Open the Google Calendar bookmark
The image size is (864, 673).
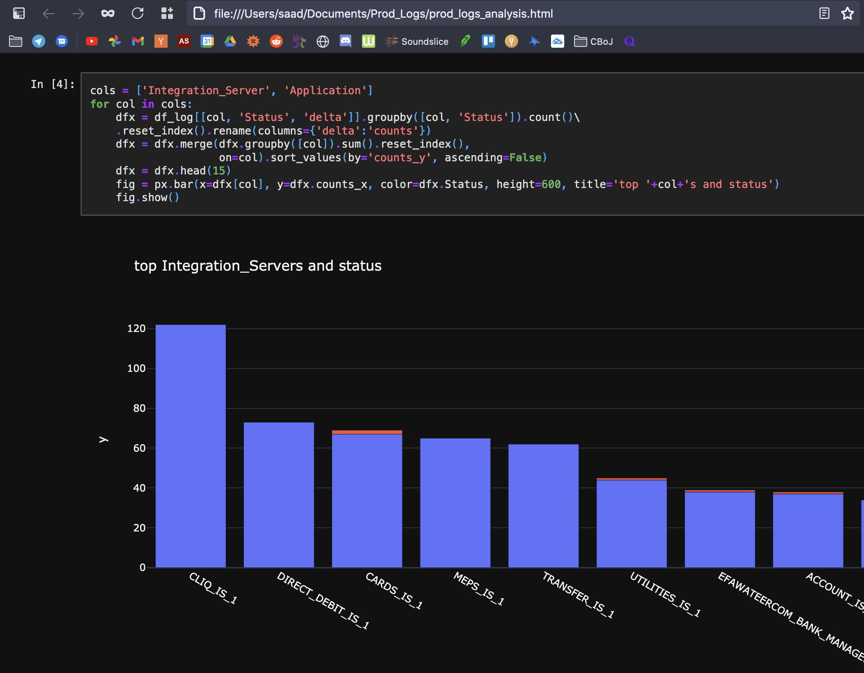click(x=207, y=41)
